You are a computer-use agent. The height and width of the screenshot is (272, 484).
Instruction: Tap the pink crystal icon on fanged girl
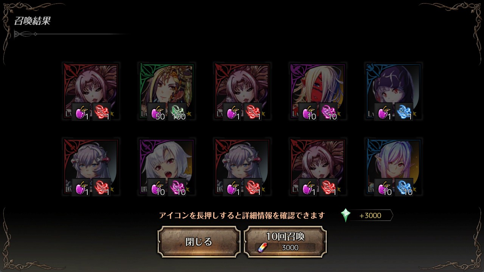(x=177, y=187)
